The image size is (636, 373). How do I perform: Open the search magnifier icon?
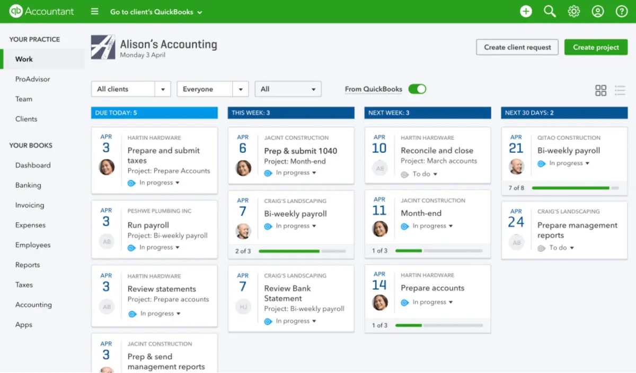(x=550, y=11)
